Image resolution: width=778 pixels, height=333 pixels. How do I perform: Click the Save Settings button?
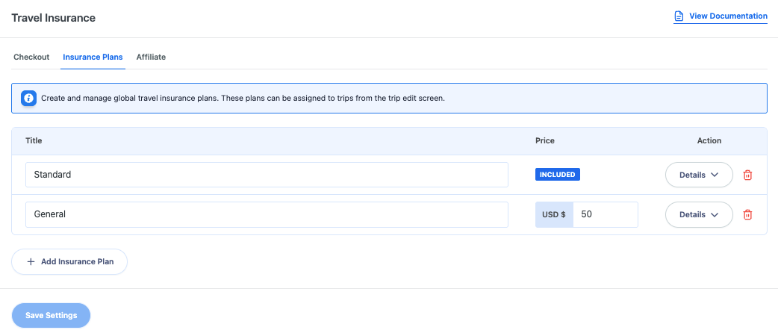(x=51, y=315)
